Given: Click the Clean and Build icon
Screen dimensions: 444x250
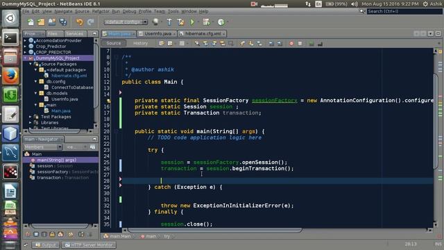Looking at the screenshot, I should (180, 22).
